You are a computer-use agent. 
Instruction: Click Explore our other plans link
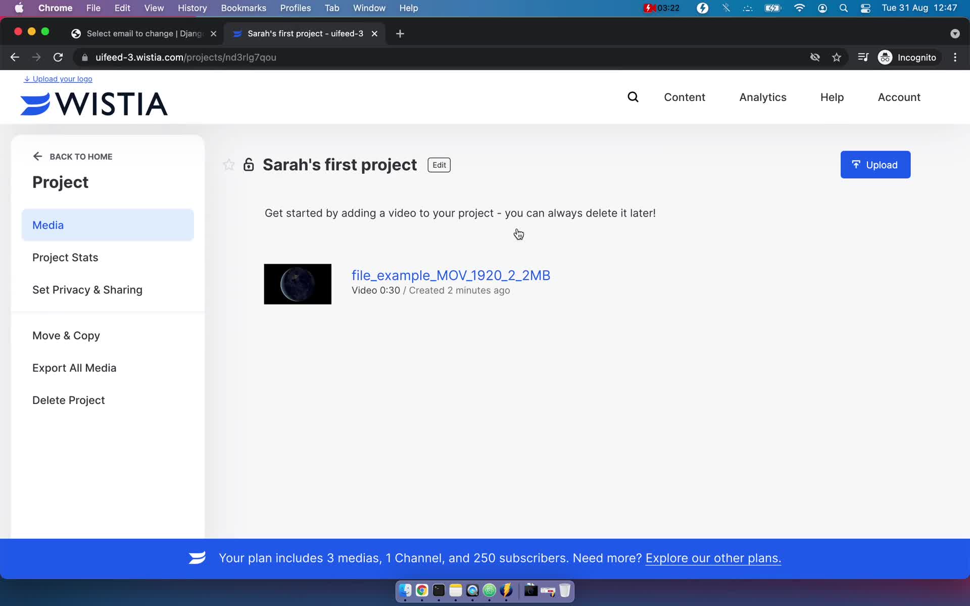(x=713, y=558)
